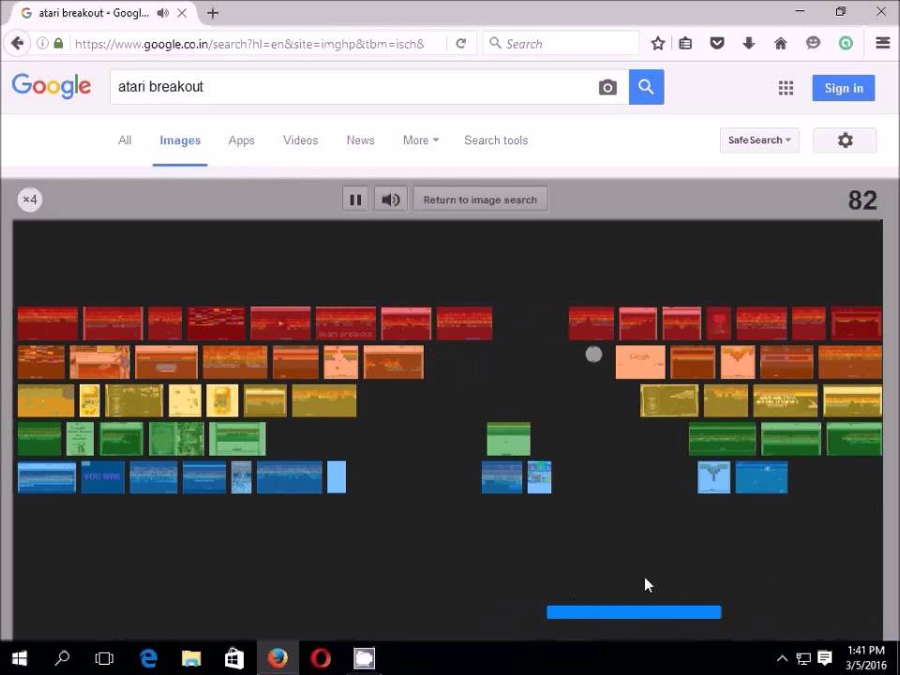Image resolution: width=900 pixels, height=675 pixels.
Task: Open the Windows Start menu
Action: click(20, 658)
